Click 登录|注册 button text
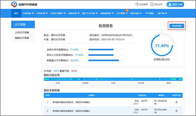Image resolution: width=196 pixels, height=116 pixels. tap(178, 4)
